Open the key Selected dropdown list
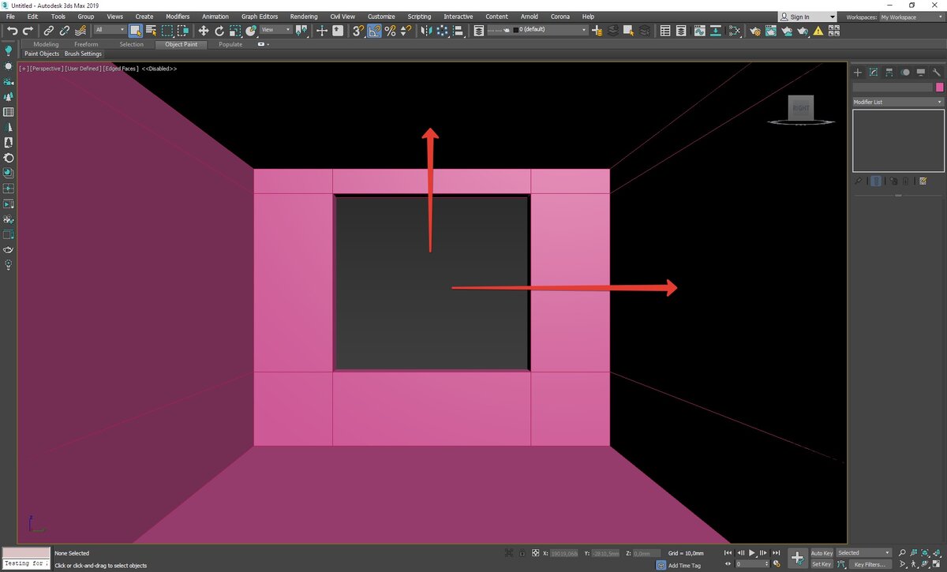Image resolution: width=947 pixels, height=572 pixels. pyautogui.click(x=864, y=552)
